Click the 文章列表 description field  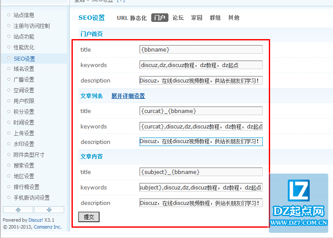point(201,142)
